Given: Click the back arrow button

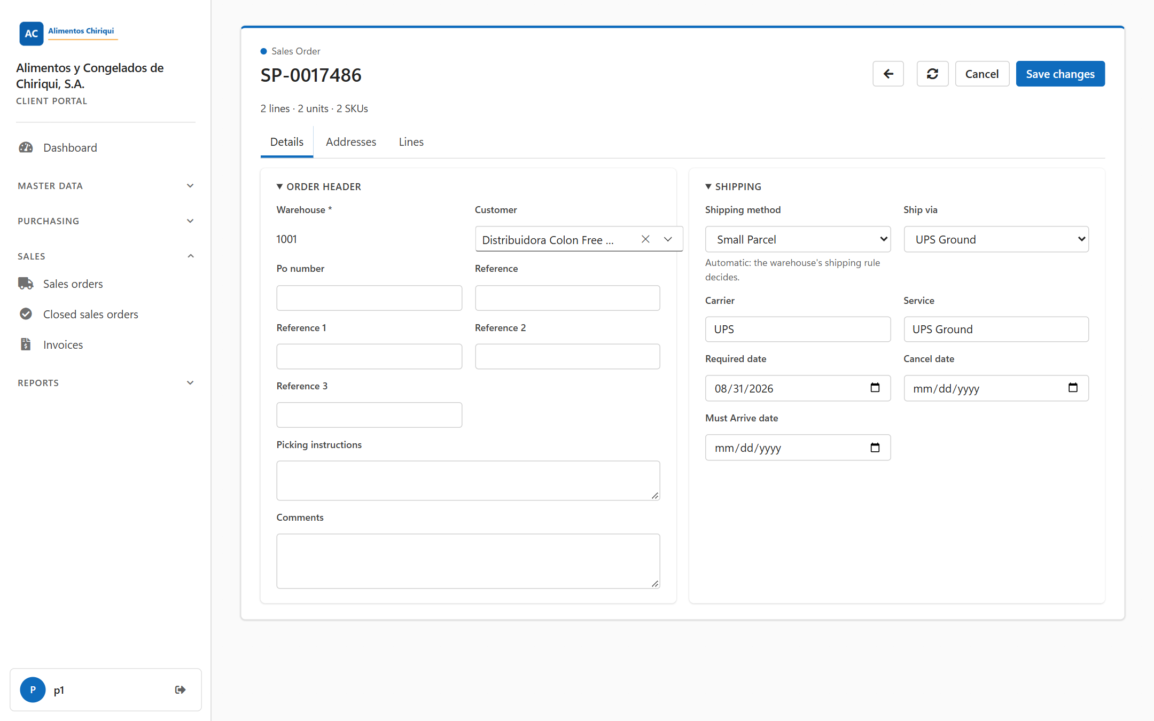Looking at the screenshot, I should [888, 74].
